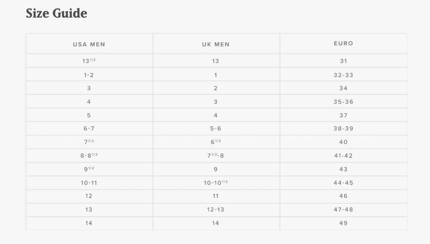This screenshot has width=430, height=244.
Task: Select the UK 5-6 size cell
Action: click(x=216, y=128)
